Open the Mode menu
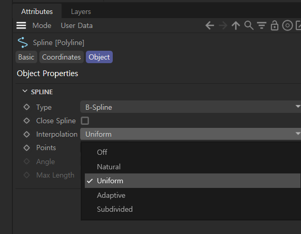 (42, 25)
